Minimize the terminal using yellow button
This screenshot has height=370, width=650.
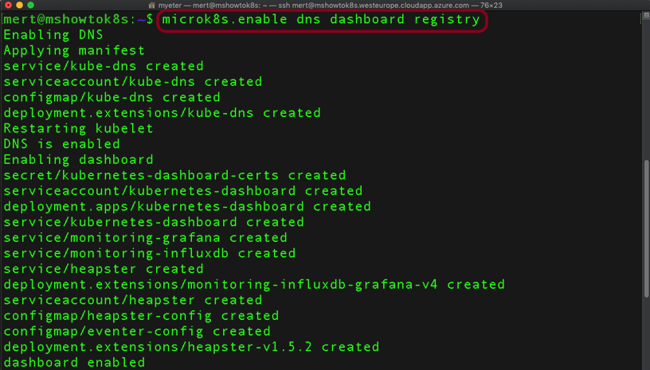pyautogui.click(x=19, y=5)
